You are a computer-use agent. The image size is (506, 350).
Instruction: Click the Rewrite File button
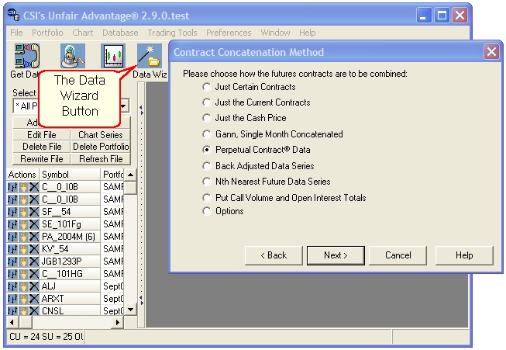[x=42, y=159]
